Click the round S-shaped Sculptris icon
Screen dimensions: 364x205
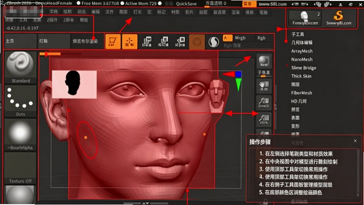click(213, 42)
